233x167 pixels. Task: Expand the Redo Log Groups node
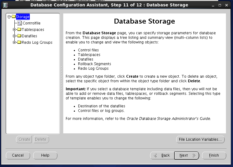14,43
